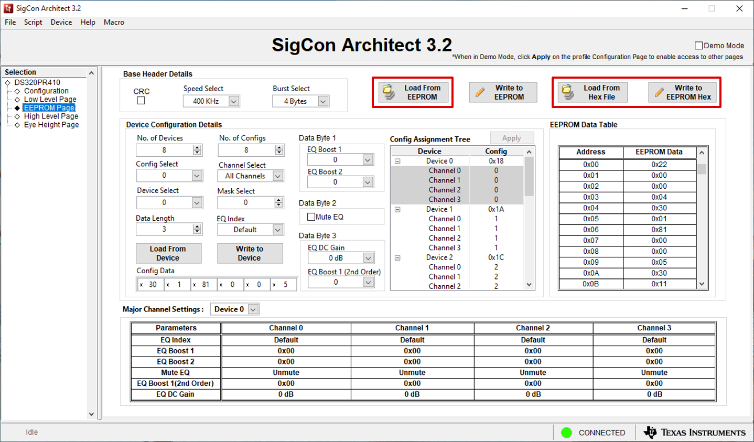The width and height of the screenshot is (754, 442).
Task: Select address 0x04 row in EEPROM Data Table
Action: 628,208
